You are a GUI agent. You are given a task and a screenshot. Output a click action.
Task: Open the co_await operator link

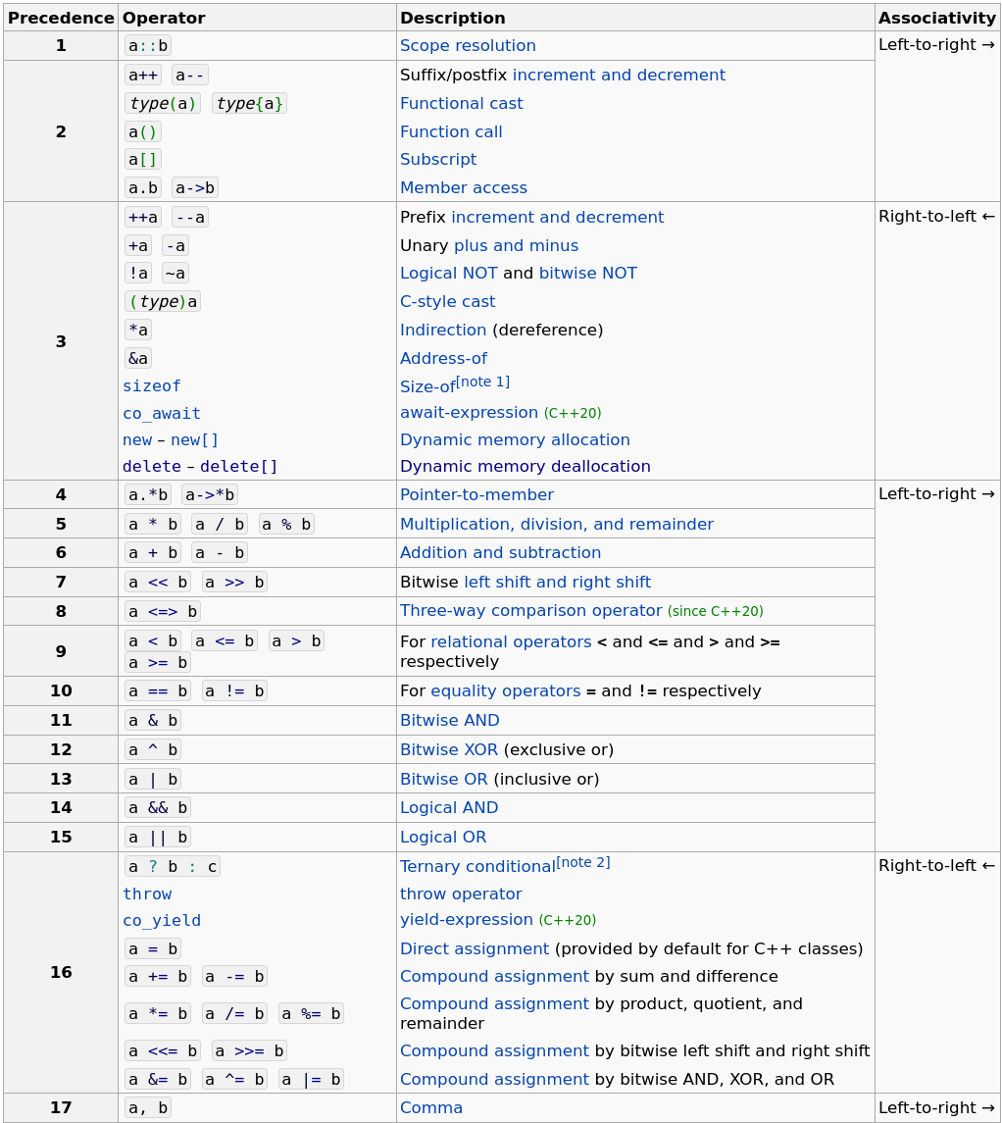162,414
